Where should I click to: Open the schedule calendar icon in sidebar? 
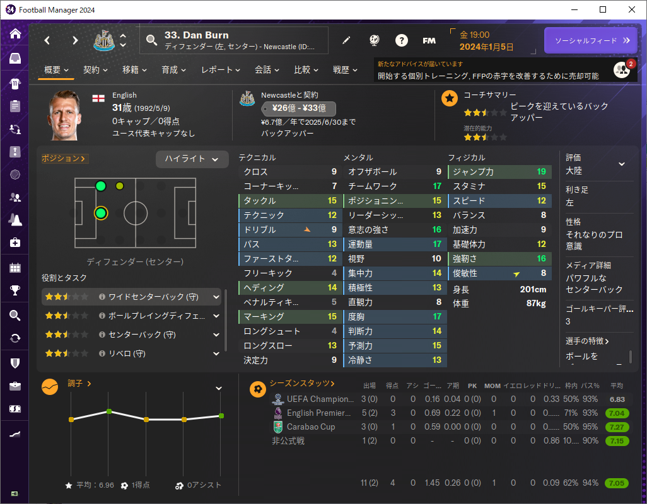click(15, 268)
